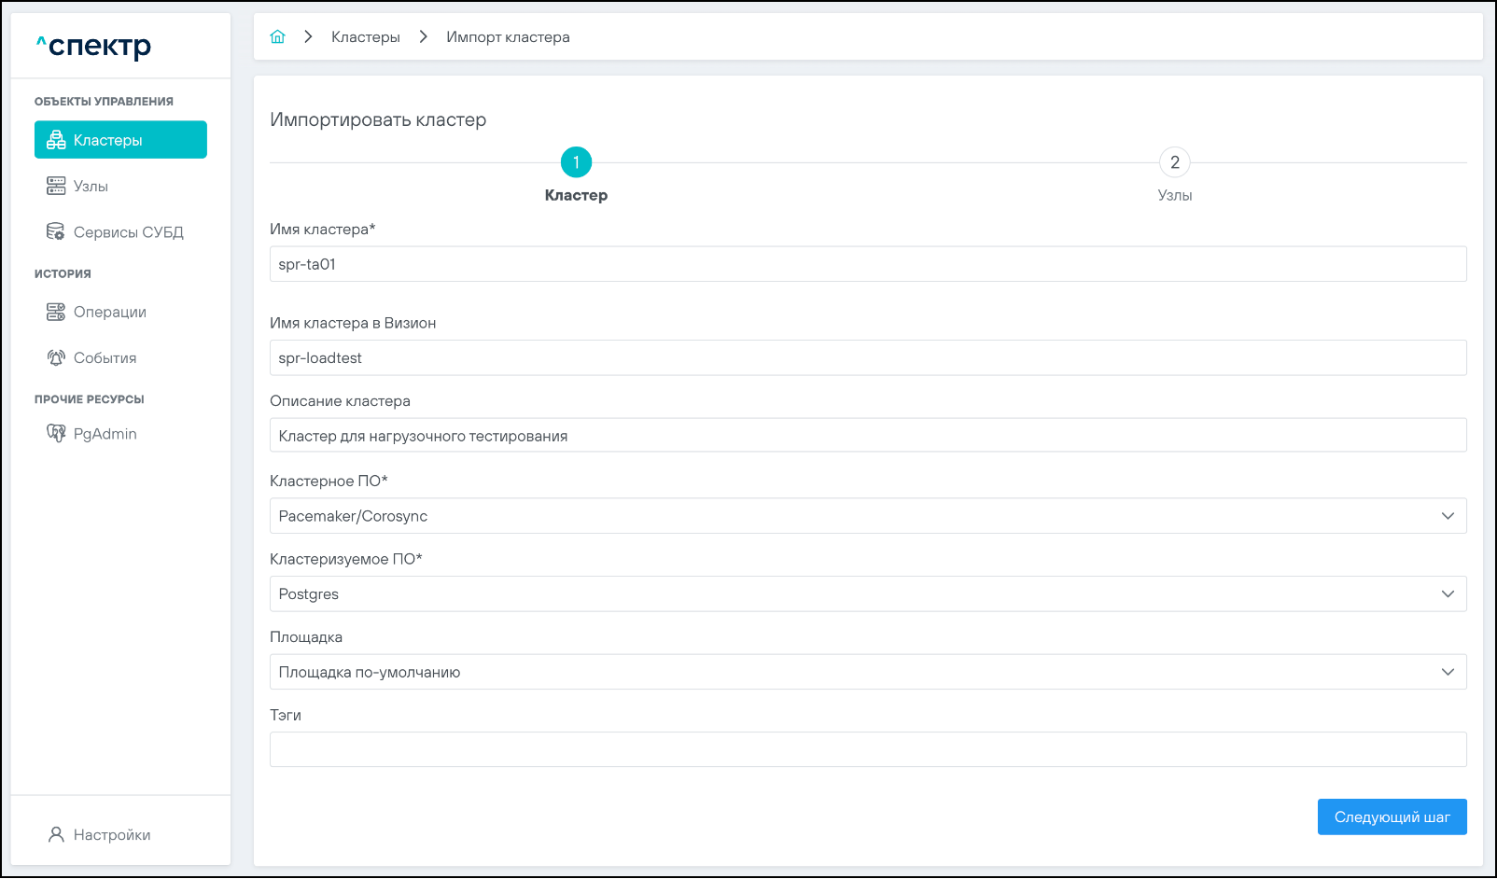Click the Операции icon in sidebar
Screen dimensions: 1497x879
[56, 312]
